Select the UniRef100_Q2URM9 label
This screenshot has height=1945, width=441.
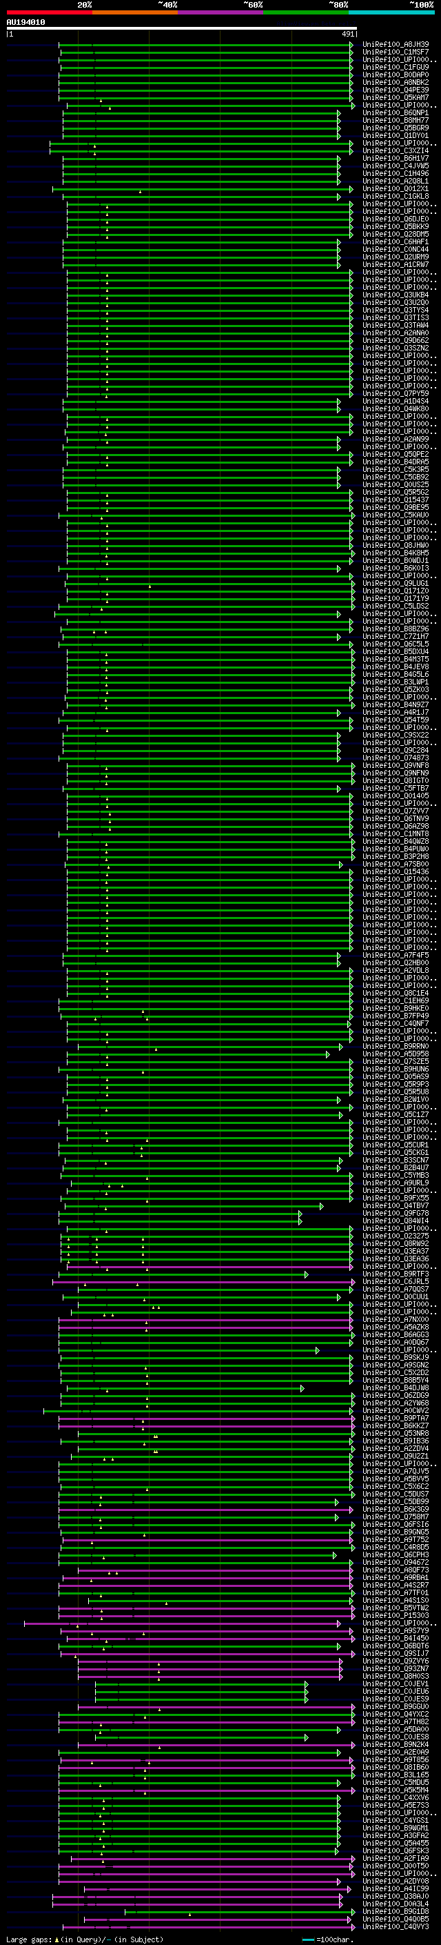coord(396,257)
